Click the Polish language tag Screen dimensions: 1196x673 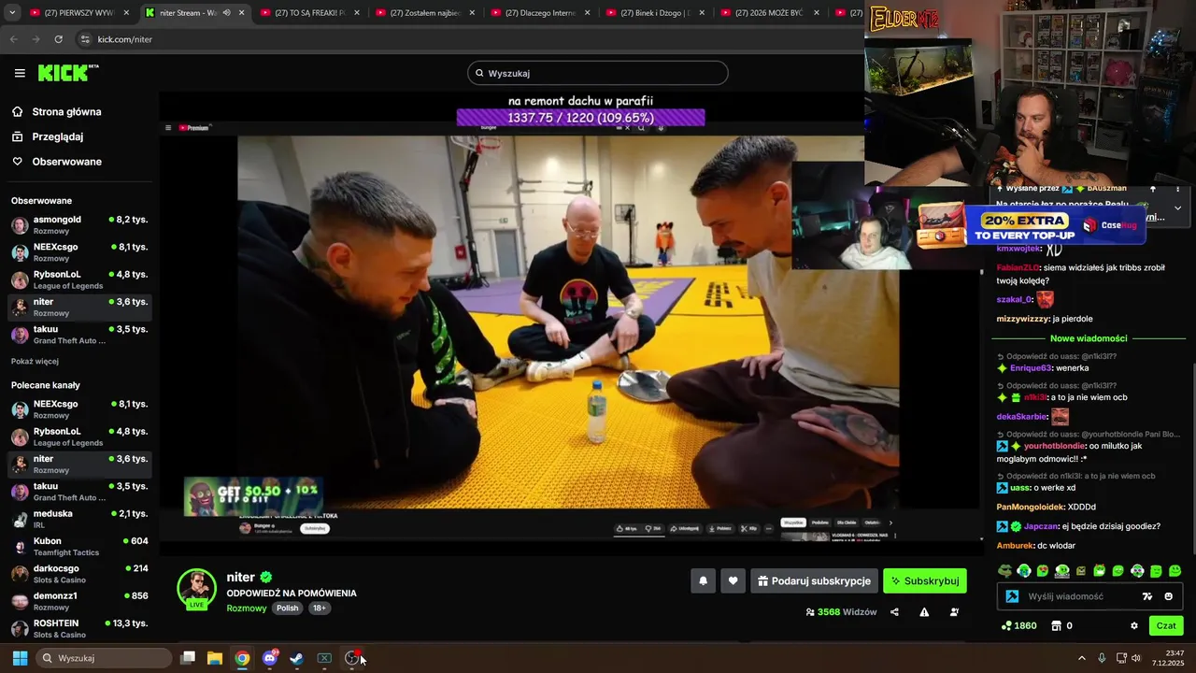coord(288,609)
